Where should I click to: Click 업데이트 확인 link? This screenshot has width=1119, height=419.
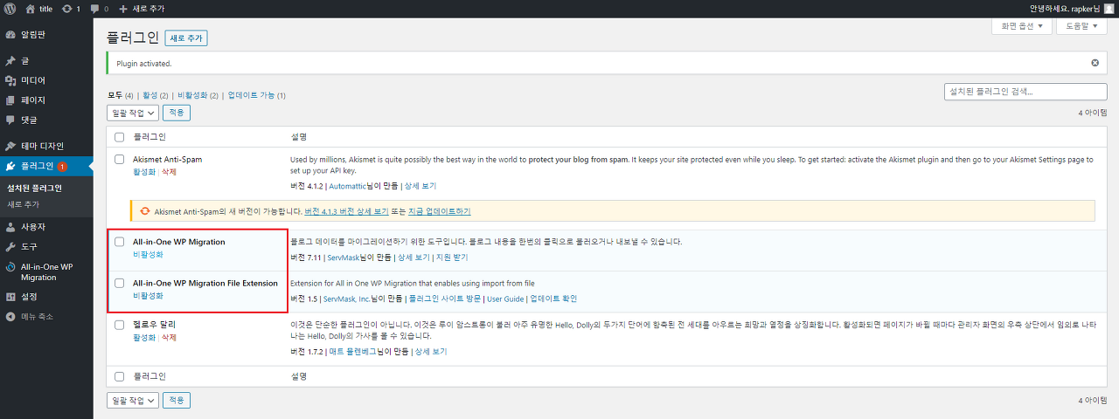[x=553, y=299]
